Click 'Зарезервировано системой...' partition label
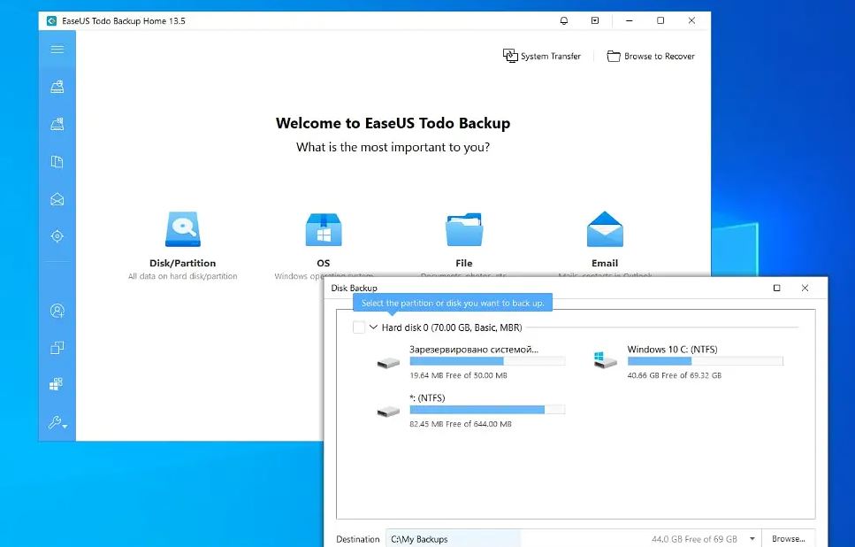This screenshot has width=855, height=547. tap(474, 350)
